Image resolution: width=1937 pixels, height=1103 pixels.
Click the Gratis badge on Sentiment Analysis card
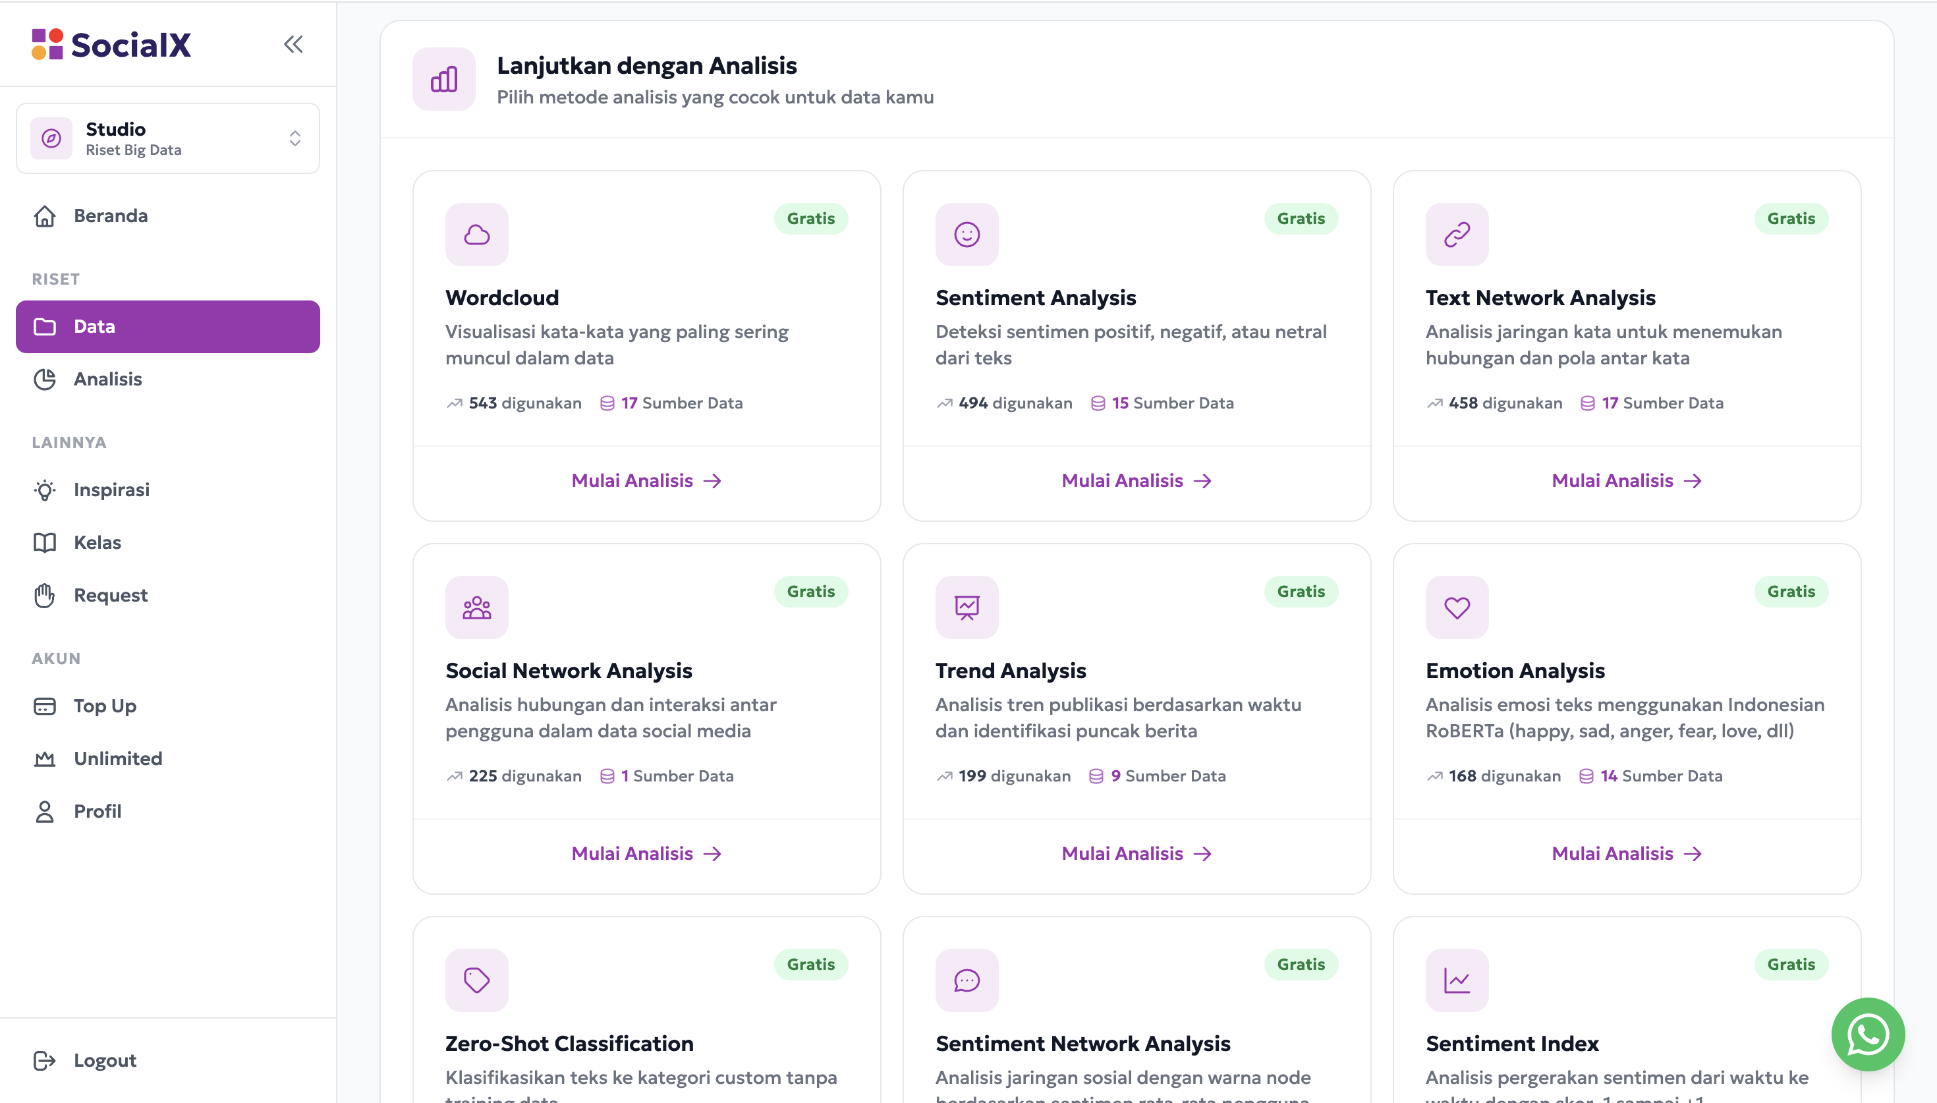[1301, 219]
